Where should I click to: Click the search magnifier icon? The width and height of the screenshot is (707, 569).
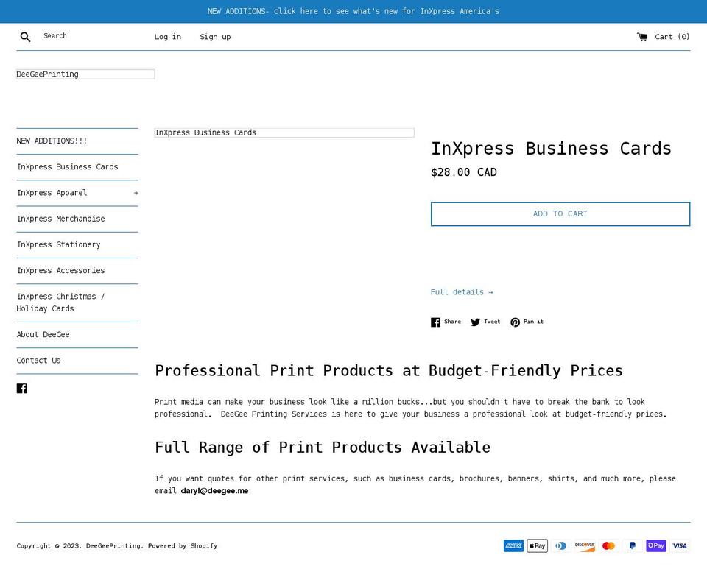25,37
